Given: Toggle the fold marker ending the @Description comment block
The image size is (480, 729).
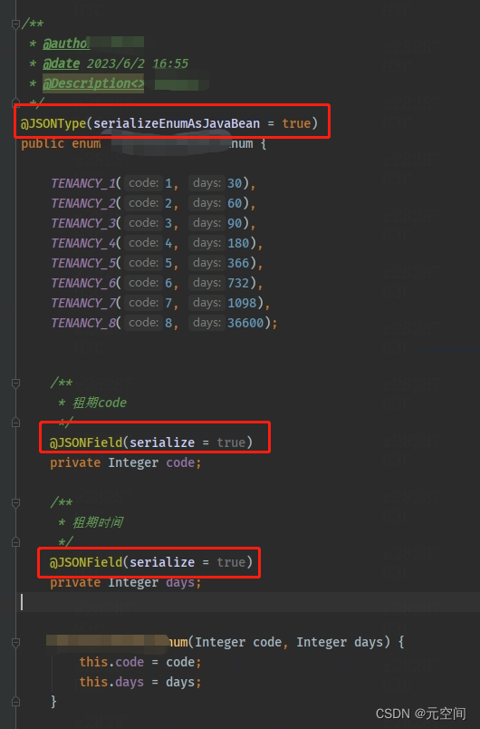Looking at the screenshot, I should tap(15, 102).
